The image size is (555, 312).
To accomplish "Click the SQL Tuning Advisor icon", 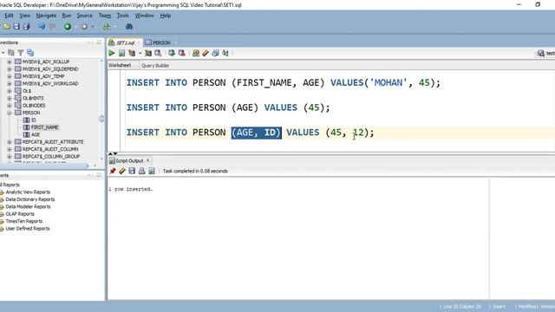I will pos(158,53).
